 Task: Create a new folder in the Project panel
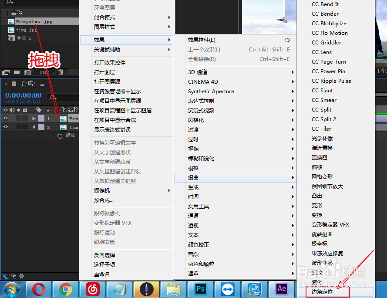17,72
